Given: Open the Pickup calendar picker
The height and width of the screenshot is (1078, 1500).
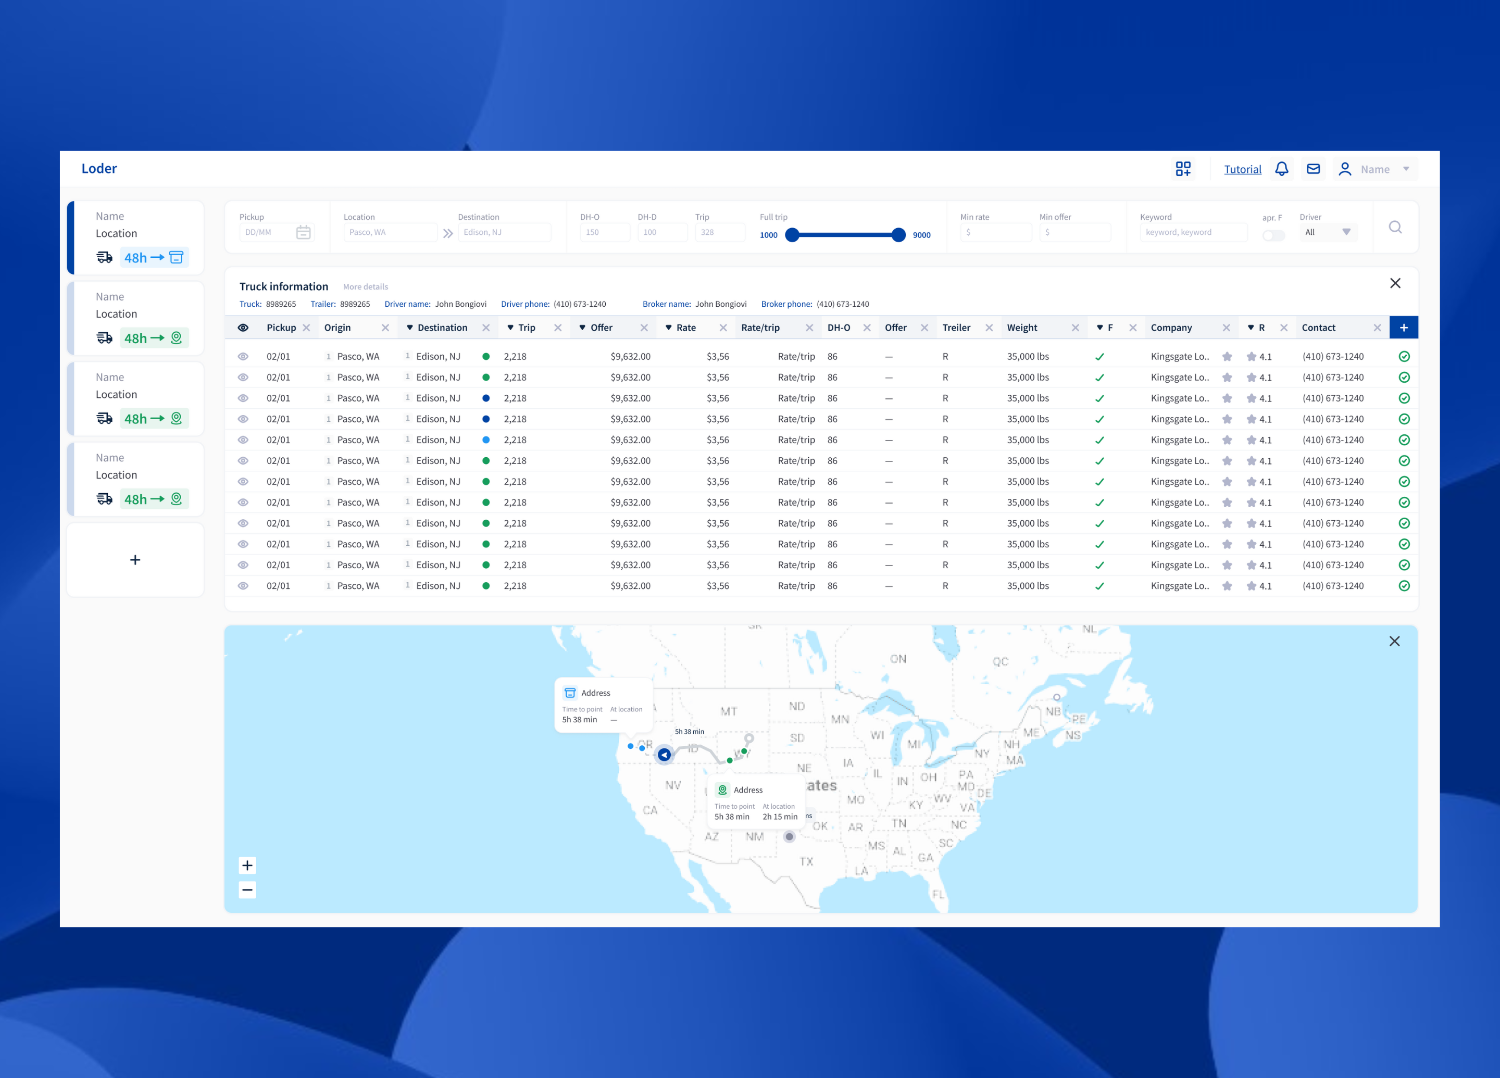Looking at the screenshot, I should (303, 232).
